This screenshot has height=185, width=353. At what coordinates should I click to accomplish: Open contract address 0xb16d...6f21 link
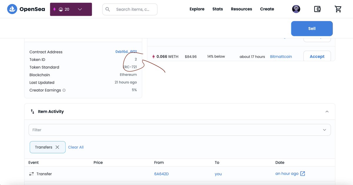[x=126, y=52]
